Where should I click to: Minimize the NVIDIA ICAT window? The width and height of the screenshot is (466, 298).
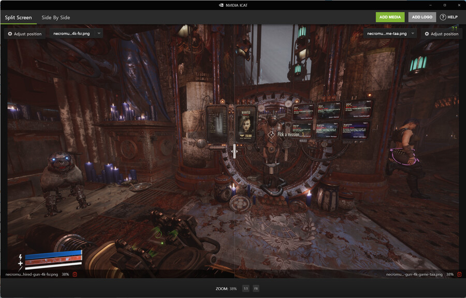click(430, 5)
